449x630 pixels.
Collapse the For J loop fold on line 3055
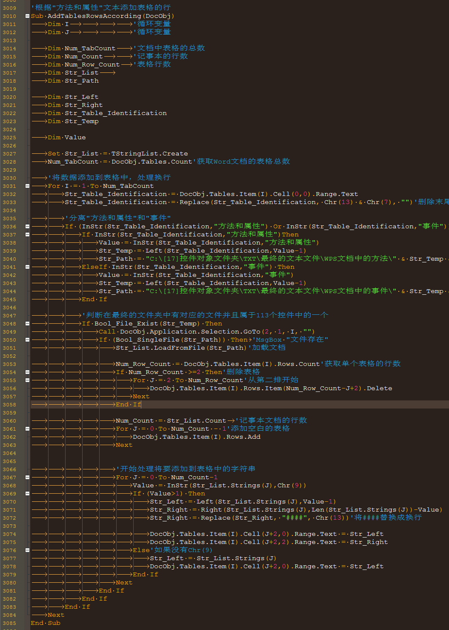pos(27,380)
